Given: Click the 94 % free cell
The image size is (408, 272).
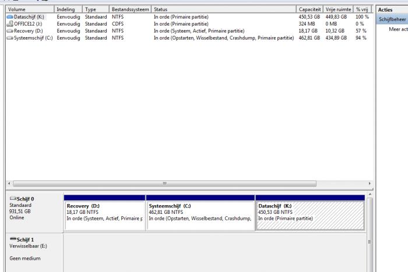Looking at the screenshot, I should pos(361,38).
